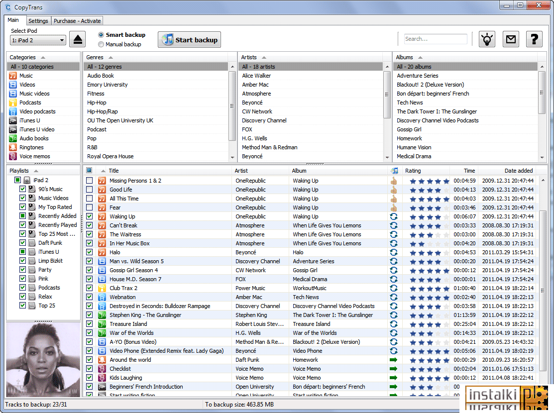Select the Ringtones category icon
This screenshot has height=413, width=554.
click(x=13, y=147)
